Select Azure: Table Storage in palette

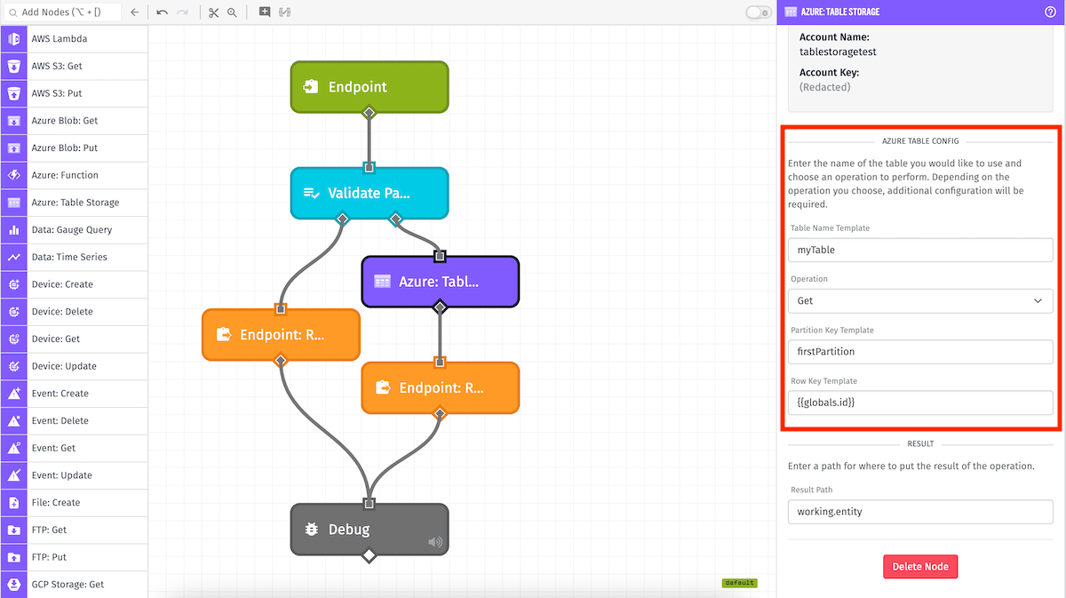(x=74, y=203)
